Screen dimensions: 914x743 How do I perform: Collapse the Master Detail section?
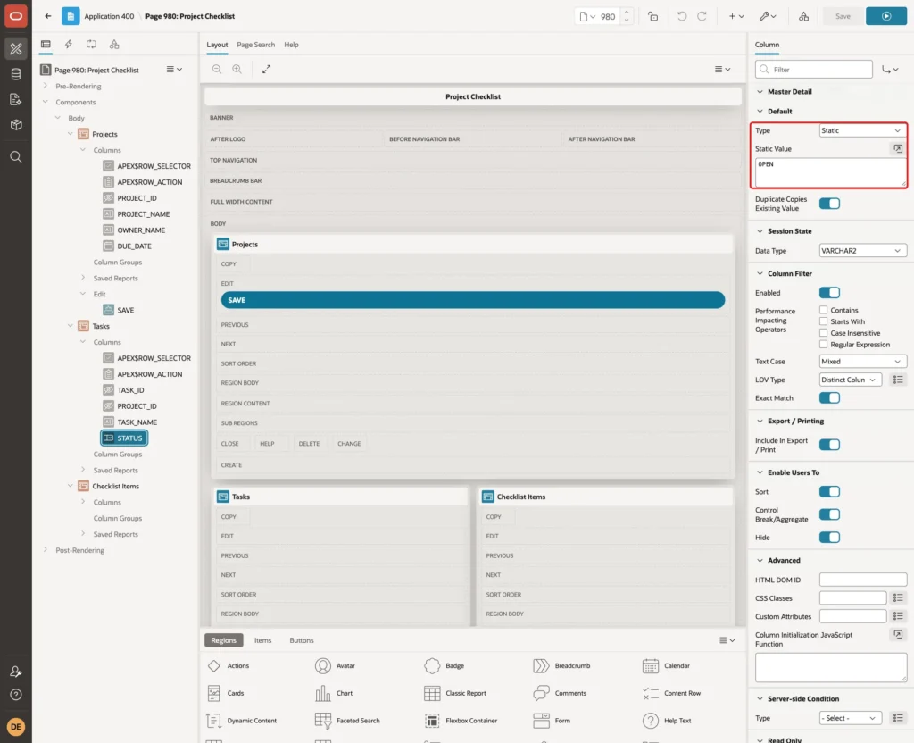[760, 92]
